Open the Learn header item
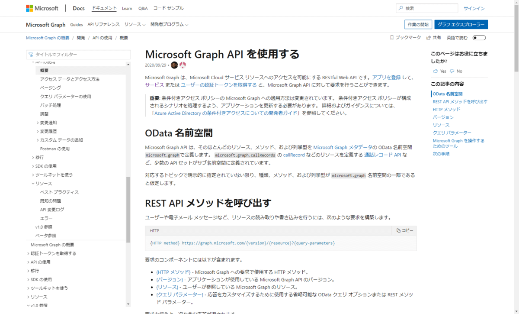519x314 pixels. 127,8
